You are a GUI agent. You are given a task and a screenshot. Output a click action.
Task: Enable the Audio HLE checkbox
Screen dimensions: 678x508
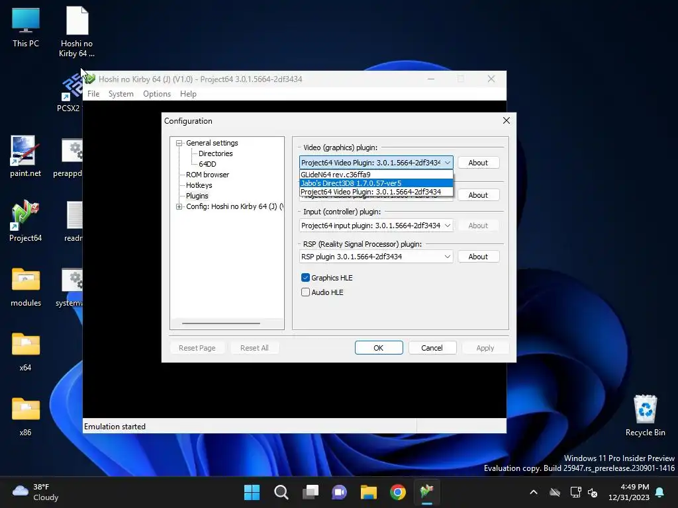305,292
